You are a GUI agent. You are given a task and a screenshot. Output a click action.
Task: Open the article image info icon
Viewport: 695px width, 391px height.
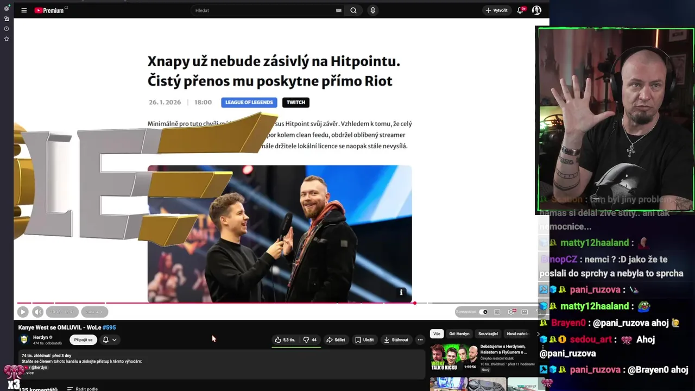401,292
